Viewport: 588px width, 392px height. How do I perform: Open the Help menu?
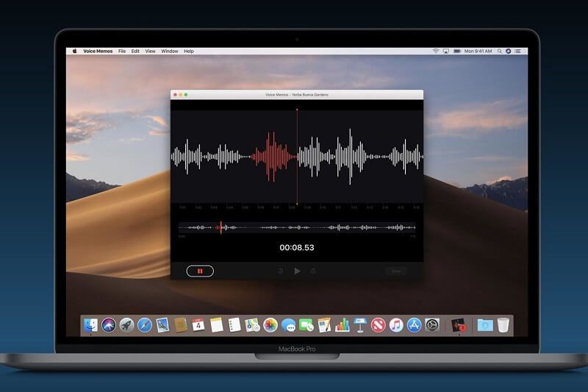(x=189, y=51)
